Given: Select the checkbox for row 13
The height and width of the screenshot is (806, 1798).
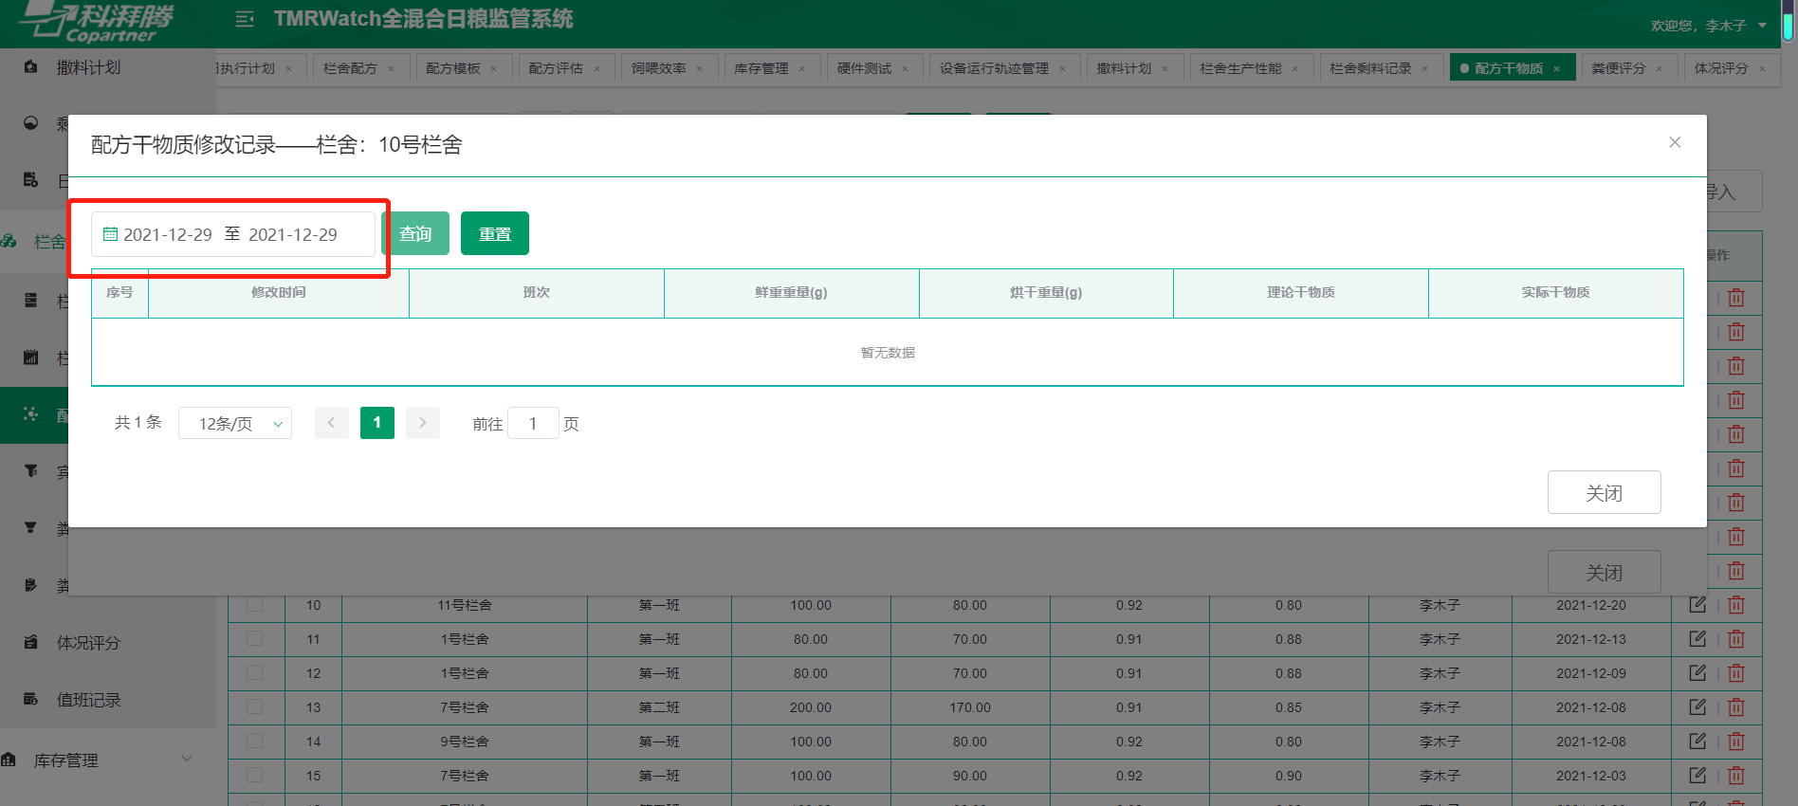Looking at the screenshot, I should 254,707.
